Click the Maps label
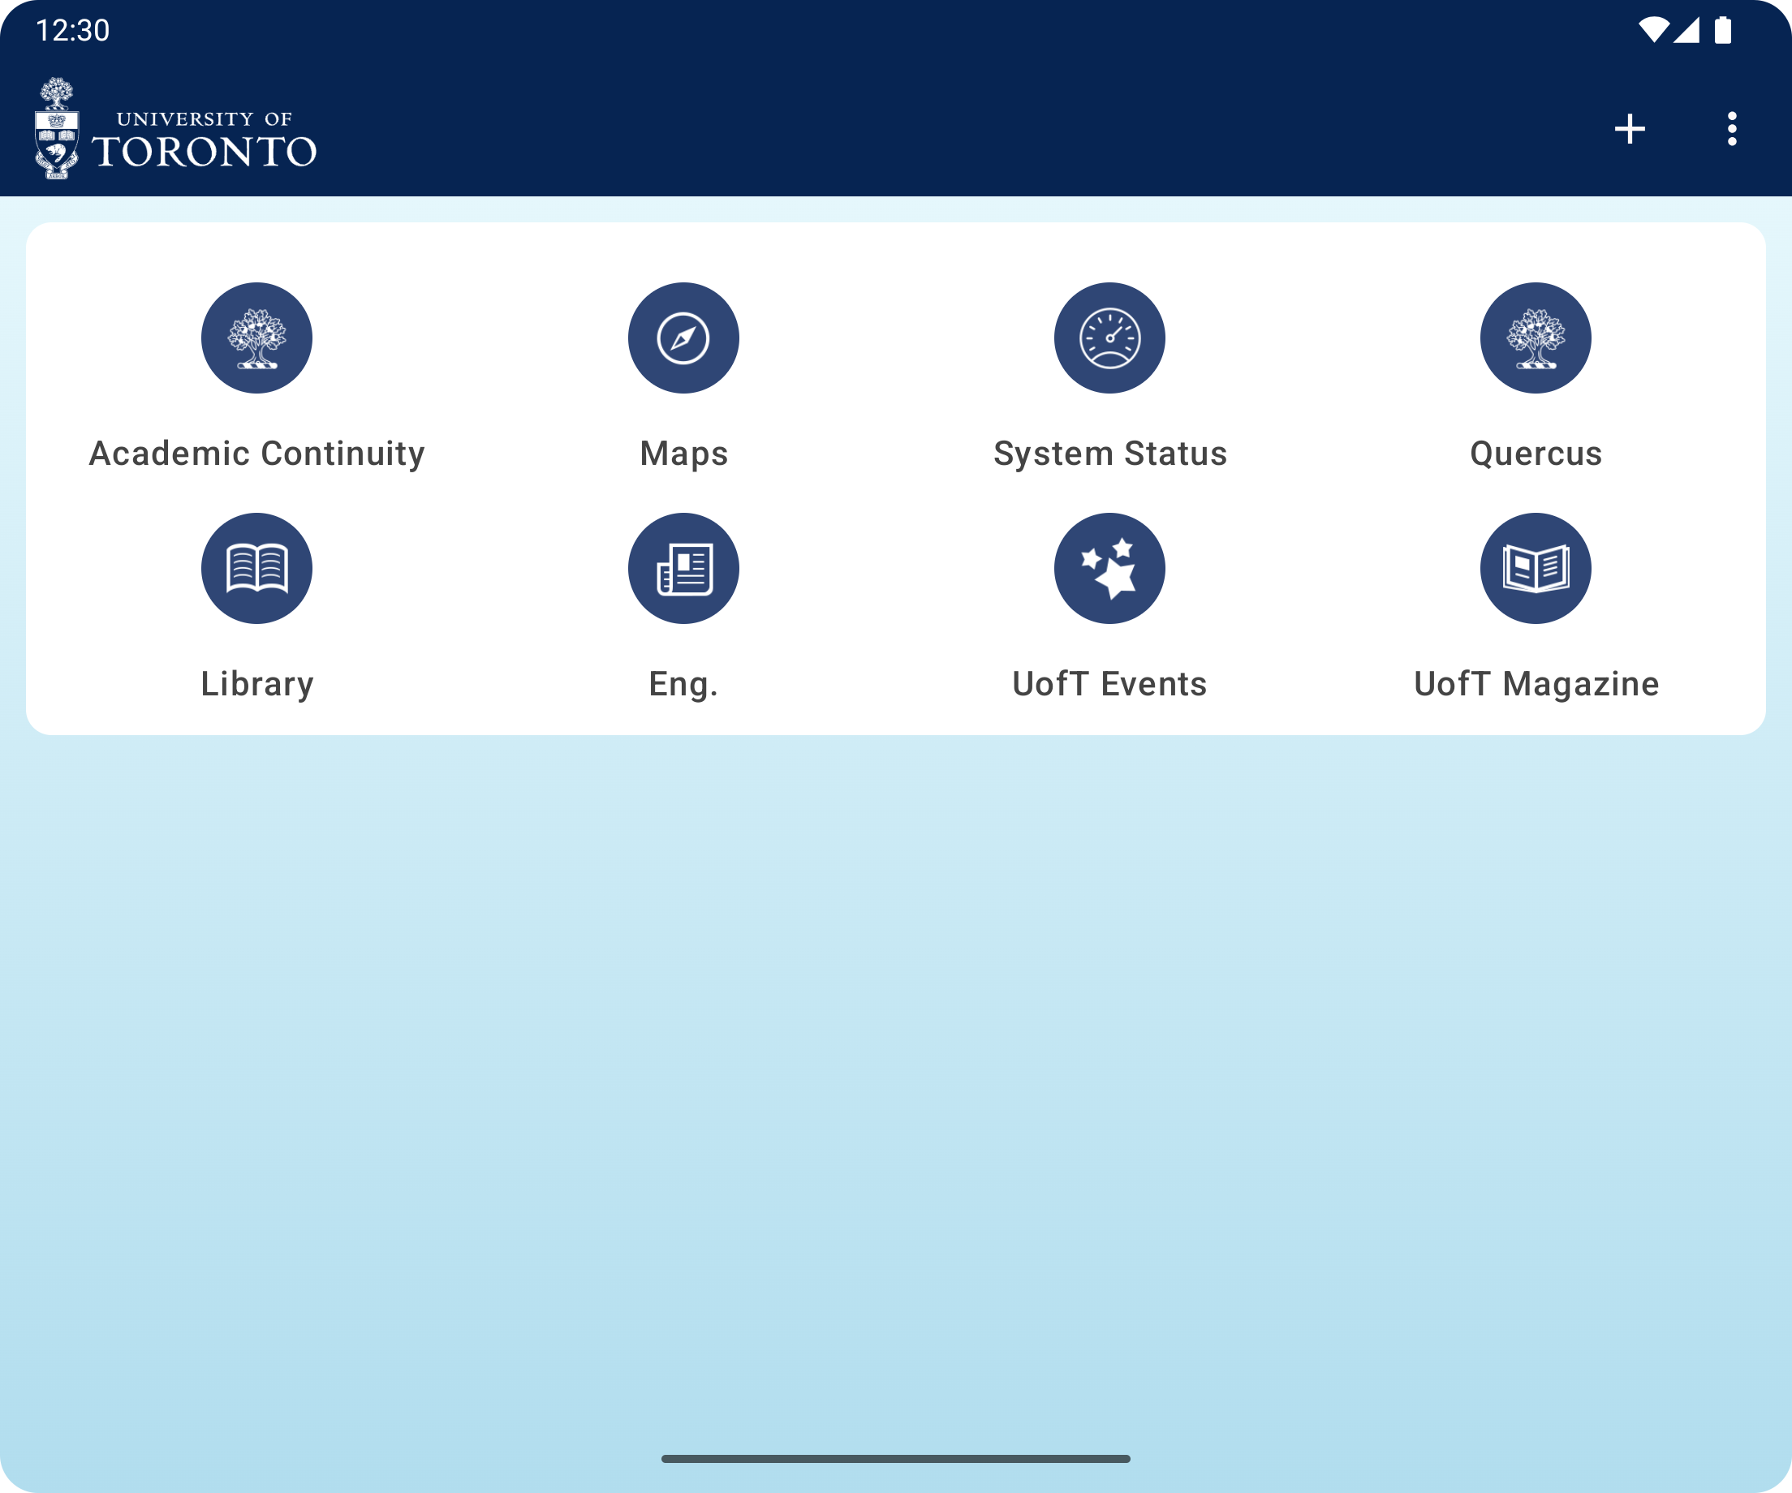 click(x=683, y=454)
